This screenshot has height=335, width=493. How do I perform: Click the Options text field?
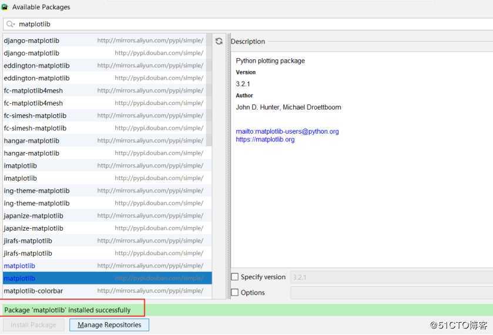(392, 293)
